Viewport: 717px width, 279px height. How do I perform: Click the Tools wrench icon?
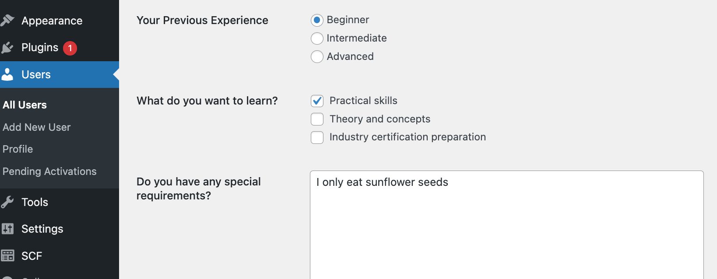(x=7, y=202)
